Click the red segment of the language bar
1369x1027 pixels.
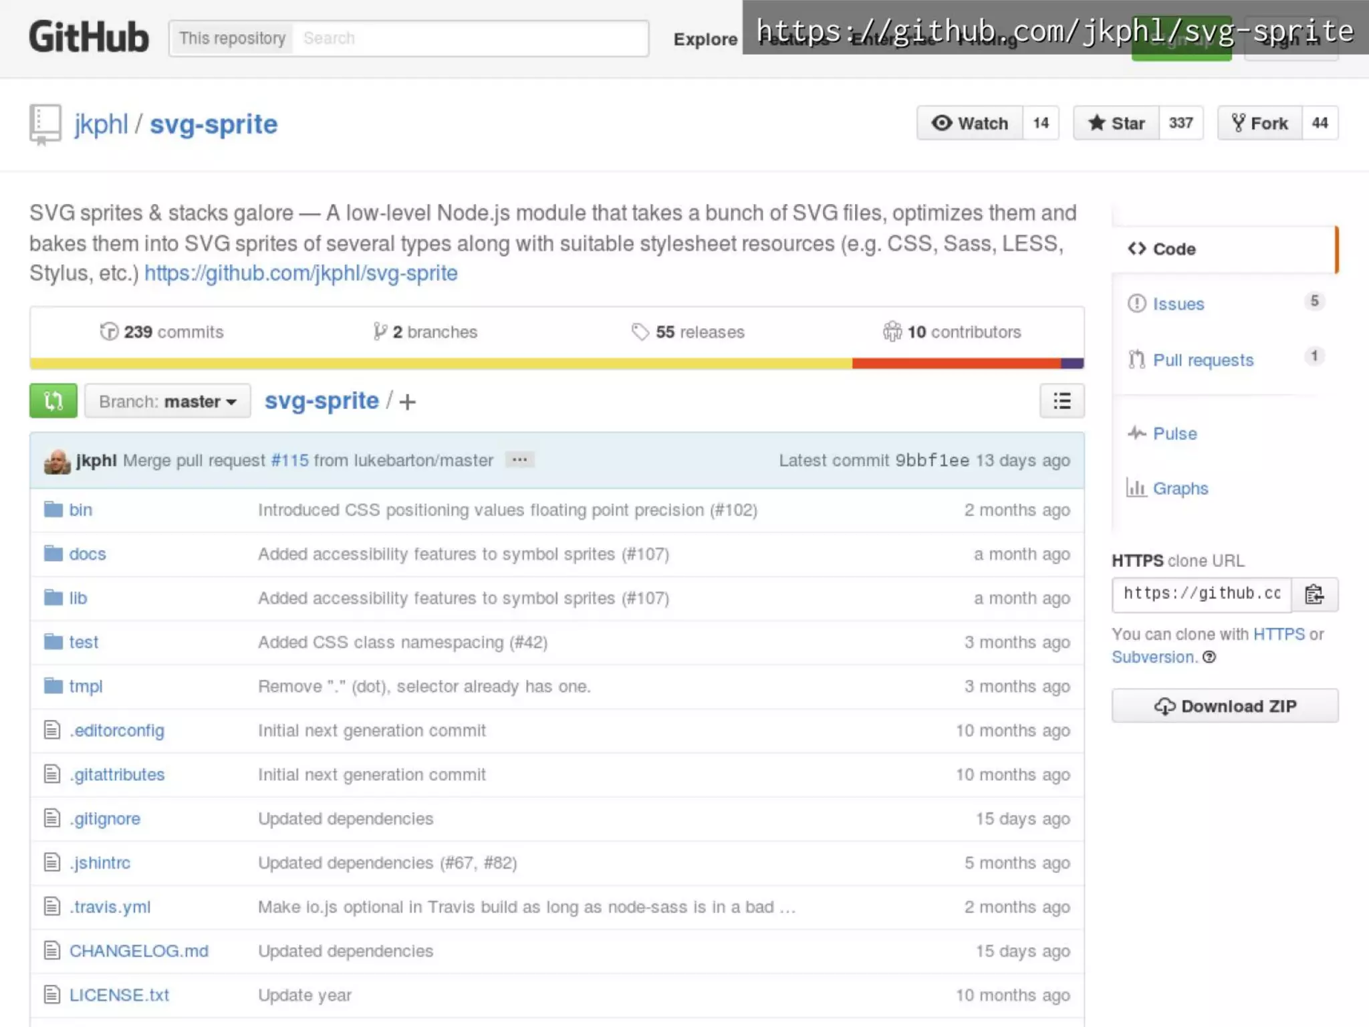pos(956,364)
